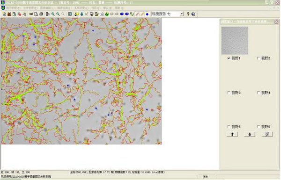
Task: Click the first toolbar icon with house shape
Action: [4, 14]
